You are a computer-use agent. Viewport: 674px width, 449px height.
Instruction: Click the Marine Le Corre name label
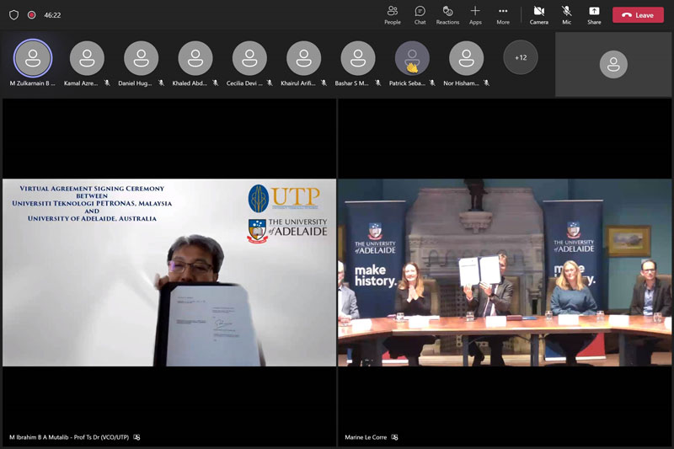click(366, 437)
